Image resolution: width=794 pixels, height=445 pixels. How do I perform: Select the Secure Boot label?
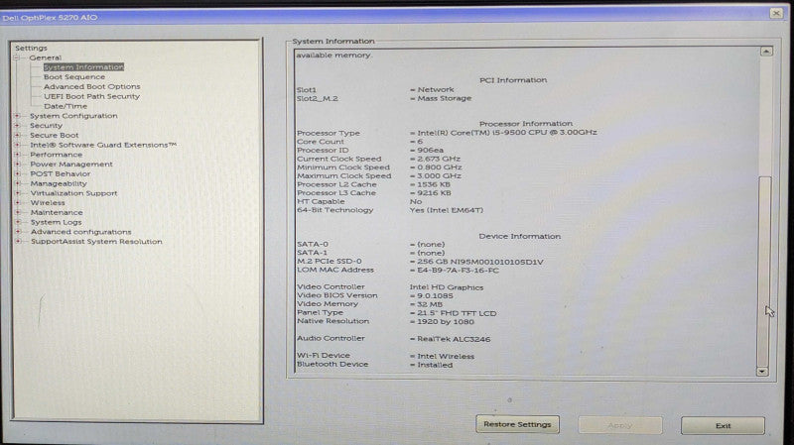click(55, 135)
